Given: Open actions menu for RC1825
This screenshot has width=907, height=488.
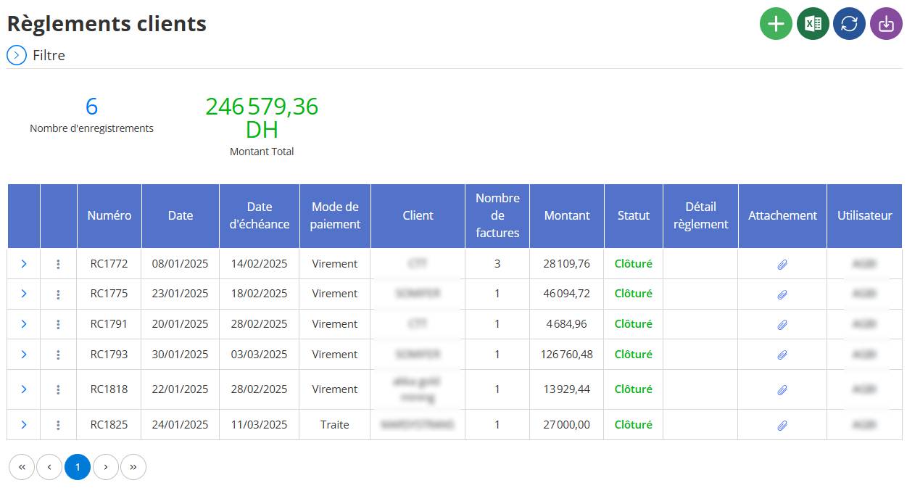Looking at the screenshot, I should (x=58, y=425).
